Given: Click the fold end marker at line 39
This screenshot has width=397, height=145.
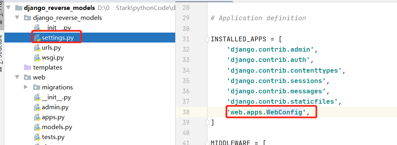Looking at the screenshot, I should (207, 122).
